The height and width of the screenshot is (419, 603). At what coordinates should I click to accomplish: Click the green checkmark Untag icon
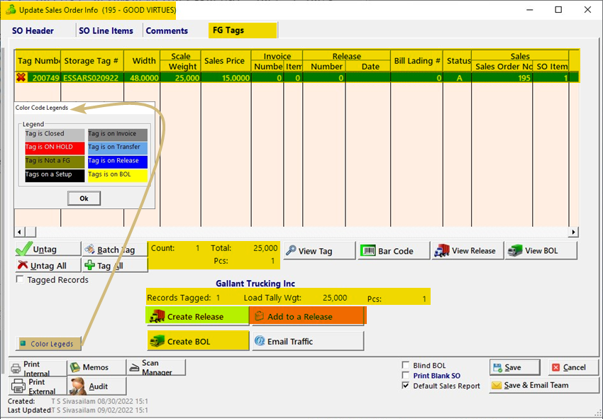(x=24, y=249)
